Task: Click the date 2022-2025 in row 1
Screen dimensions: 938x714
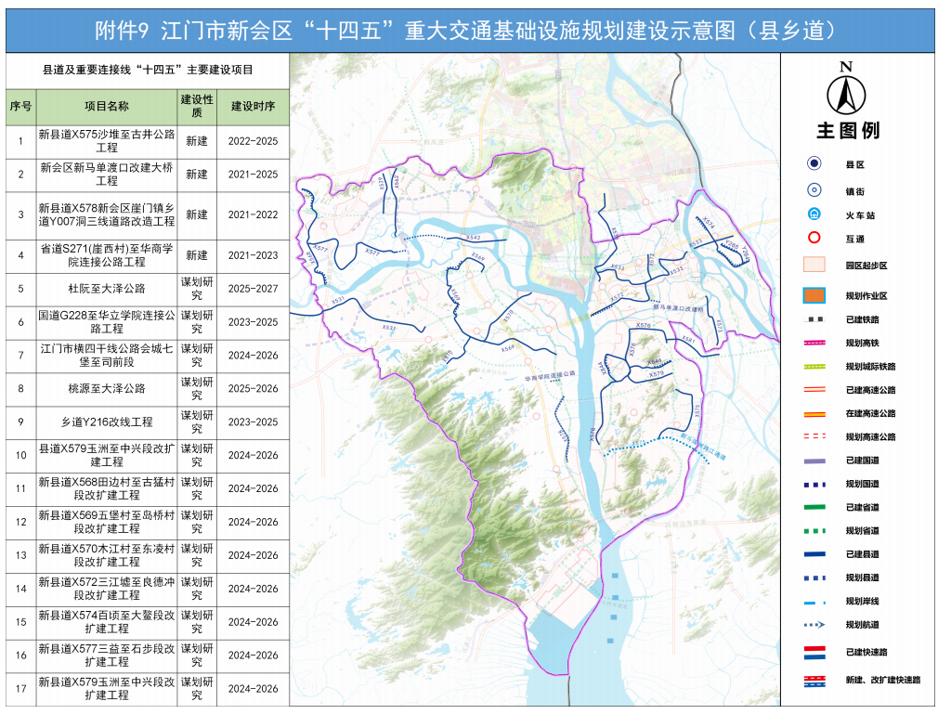Action: click(253, 142)
